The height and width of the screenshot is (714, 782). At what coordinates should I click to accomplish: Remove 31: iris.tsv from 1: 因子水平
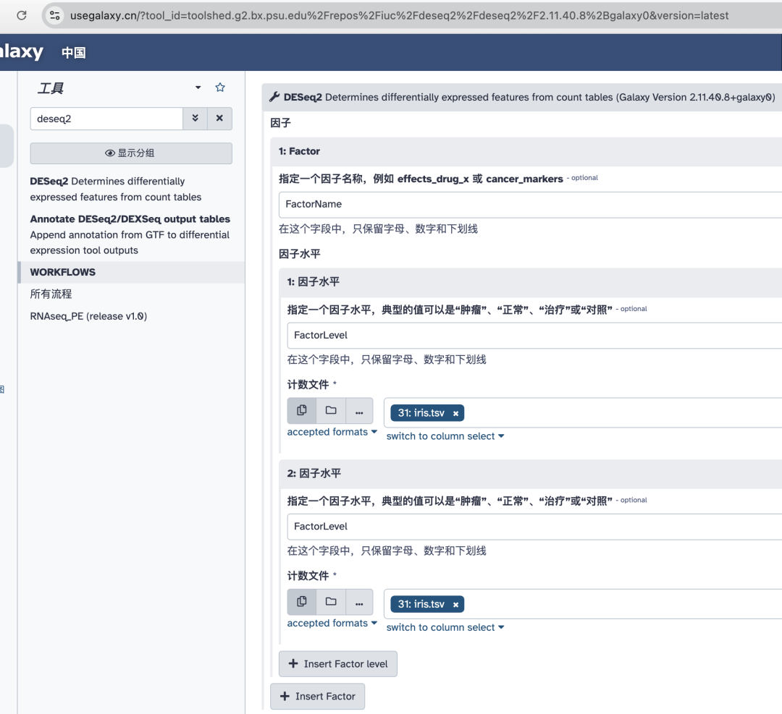455,413
